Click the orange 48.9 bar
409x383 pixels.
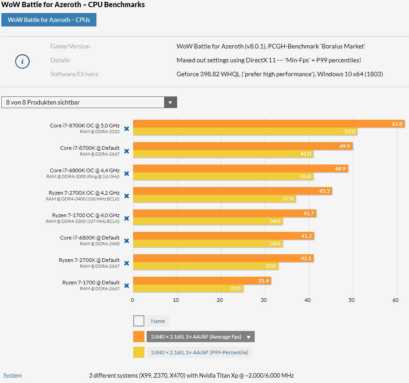click(241, 169)
